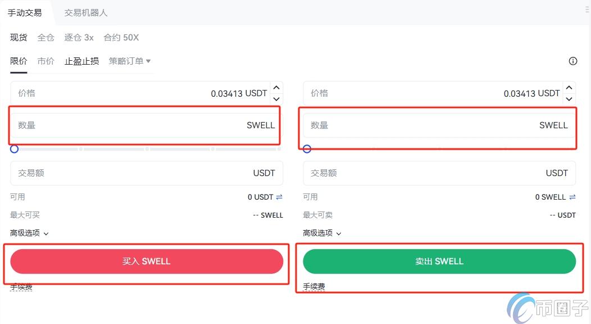591x324 pixels.
Task: Select the 止盈止损 order type
Action: click(x=81, y=61)
